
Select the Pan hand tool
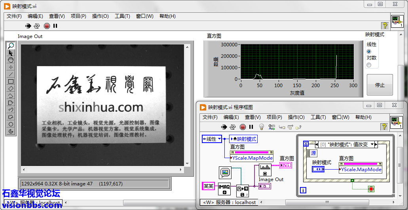click(11, 60)
